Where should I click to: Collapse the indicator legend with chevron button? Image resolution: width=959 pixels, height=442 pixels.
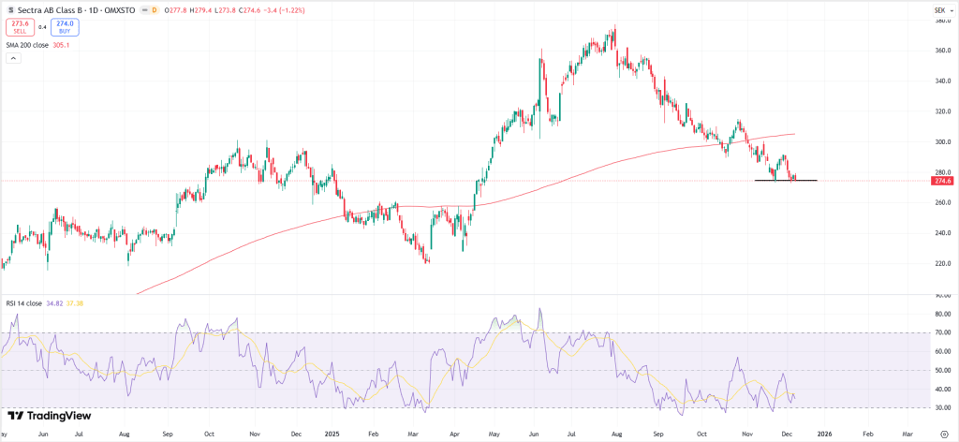coord(13,58)
